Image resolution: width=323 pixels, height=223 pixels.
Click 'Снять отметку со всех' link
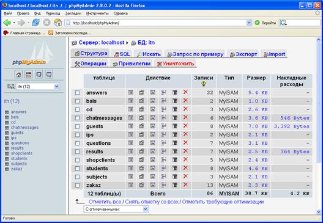coord(152,202)
